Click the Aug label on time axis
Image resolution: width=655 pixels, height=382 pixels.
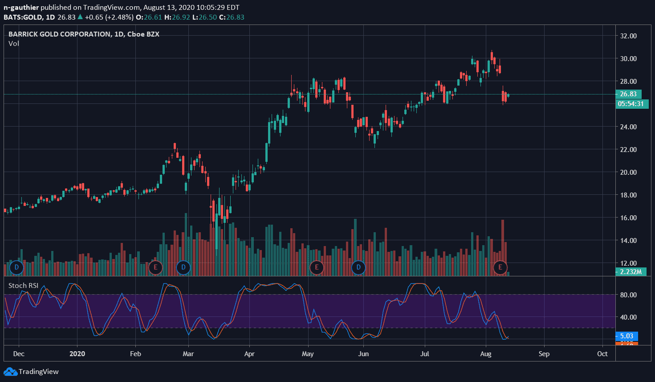(x=486, y=354)
